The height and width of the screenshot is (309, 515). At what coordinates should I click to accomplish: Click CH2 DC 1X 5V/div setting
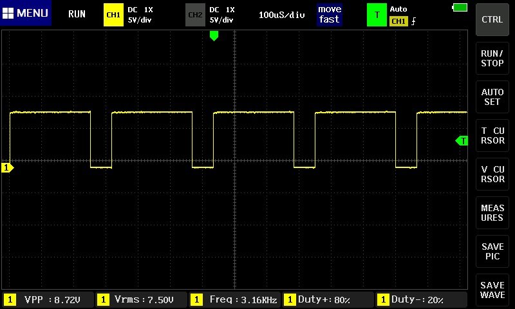pos(221,15)
